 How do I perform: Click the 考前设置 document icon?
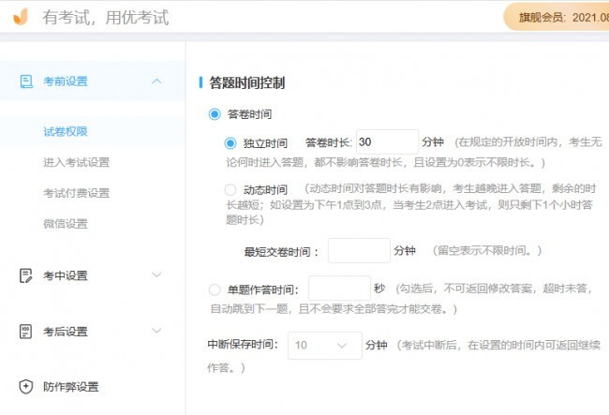click(x=26, y=82)
